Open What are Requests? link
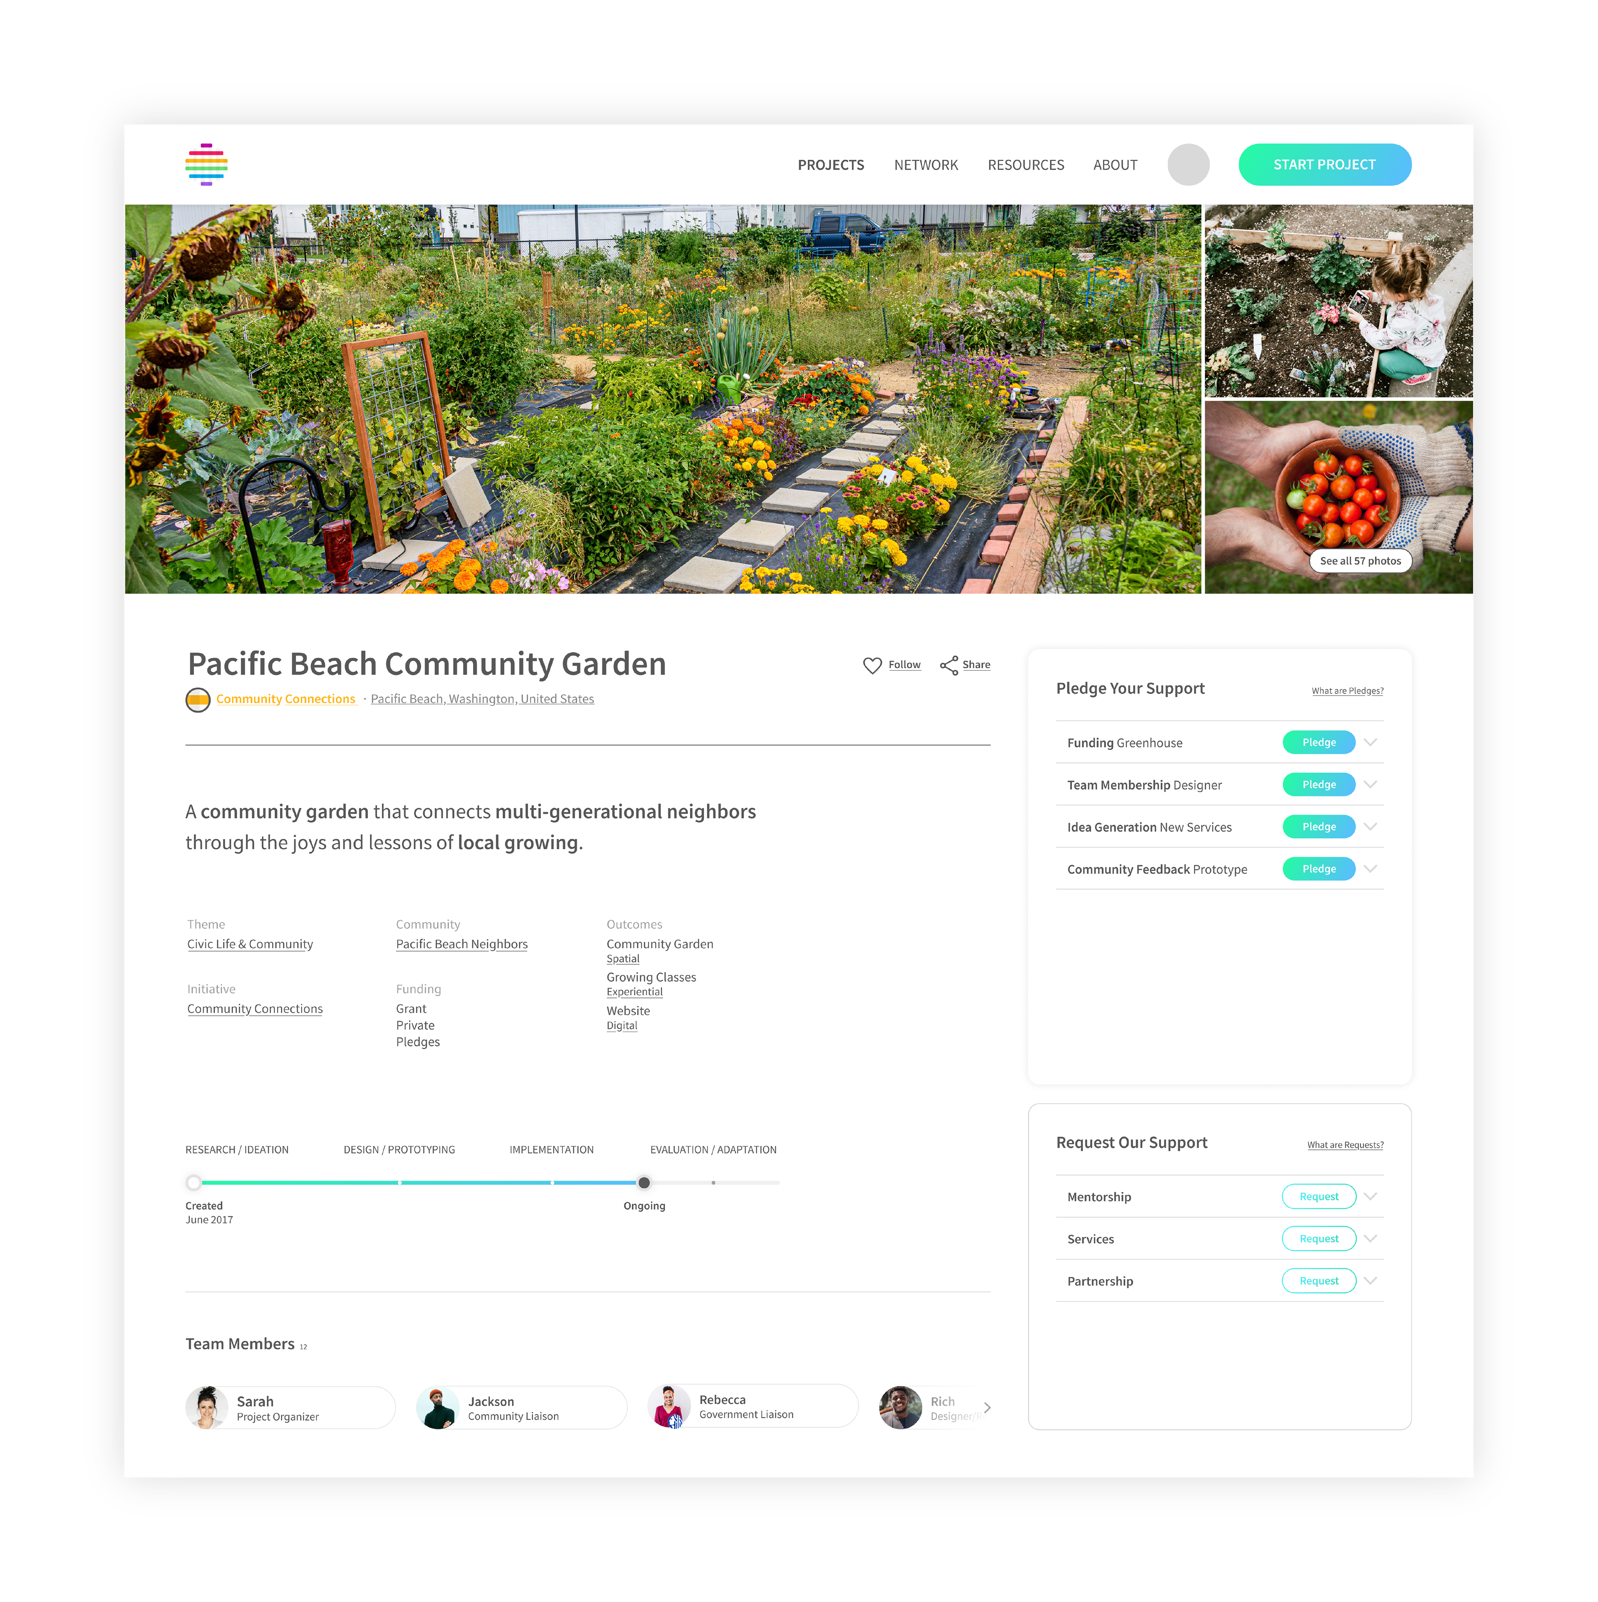The image size is (1598, 1602). click(x=1345, y=1145)
